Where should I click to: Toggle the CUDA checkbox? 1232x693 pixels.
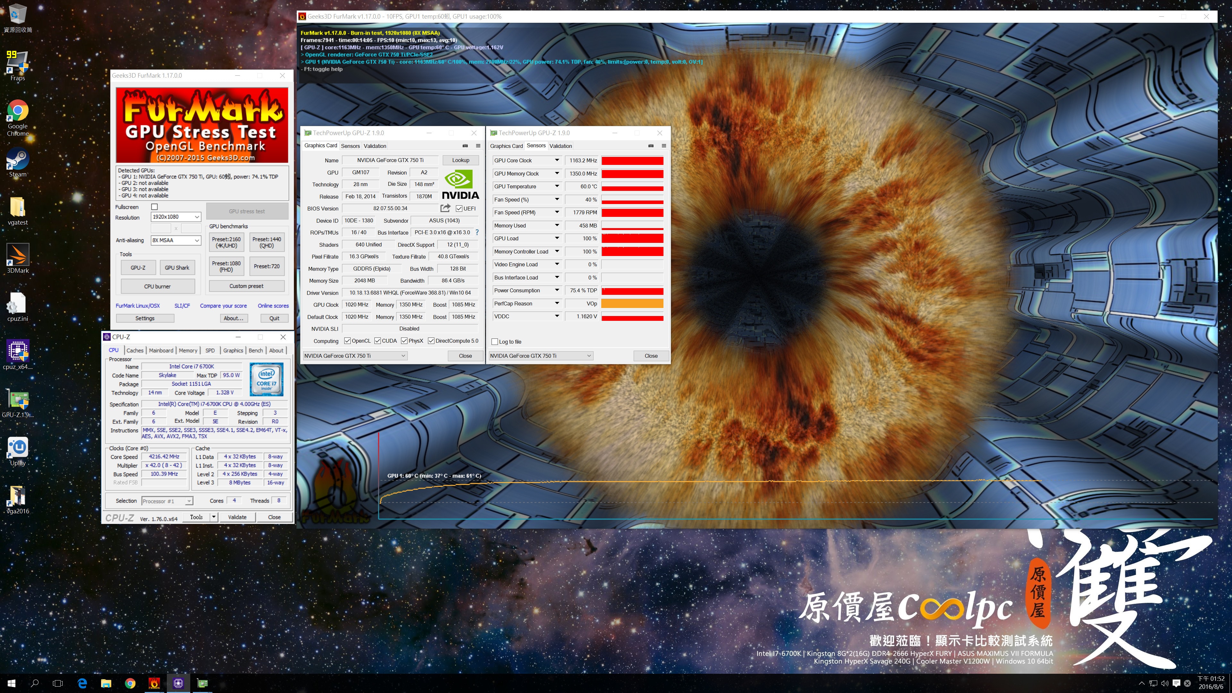pos(378,341)
